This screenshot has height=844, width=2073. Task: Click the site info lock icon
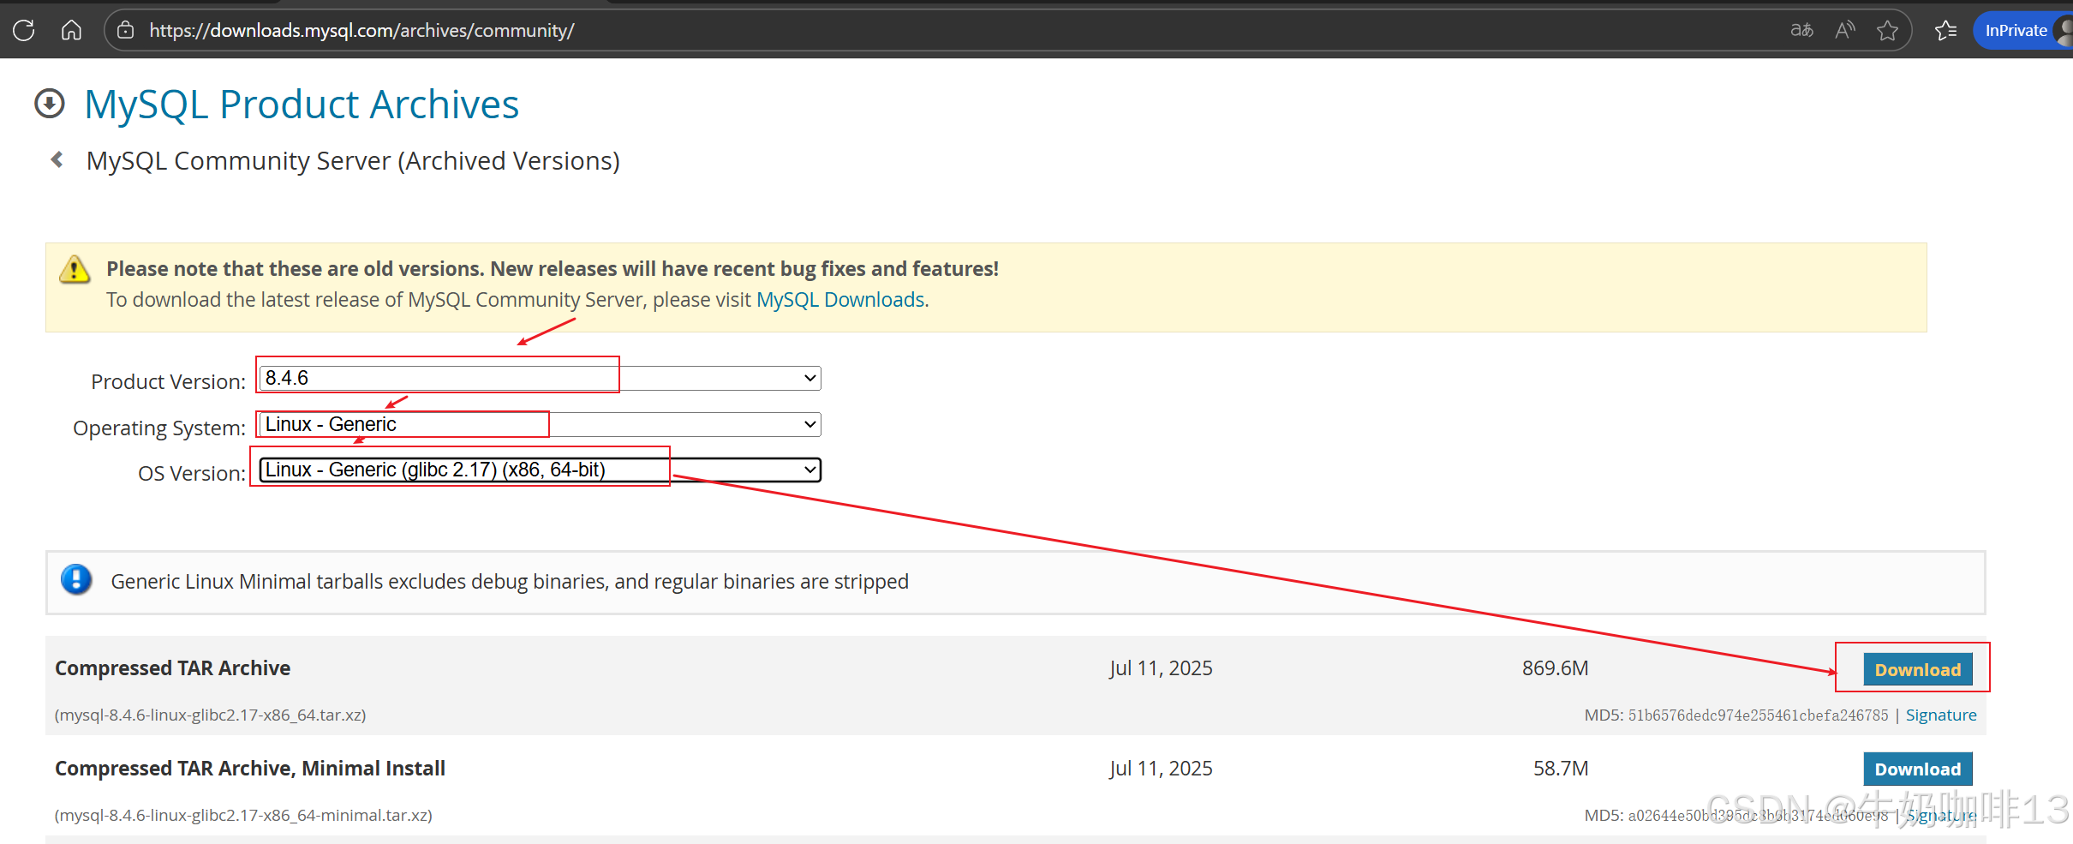tap(126, 30)
